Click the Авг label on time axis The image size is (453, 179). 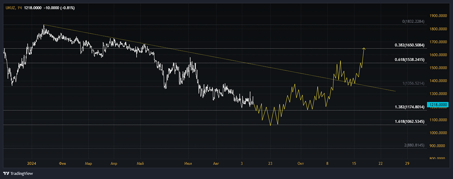(x=216, y=164)
